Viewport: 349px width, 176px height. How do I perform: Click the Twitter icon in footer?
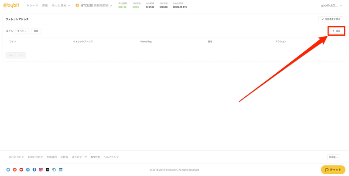(8, 169)
